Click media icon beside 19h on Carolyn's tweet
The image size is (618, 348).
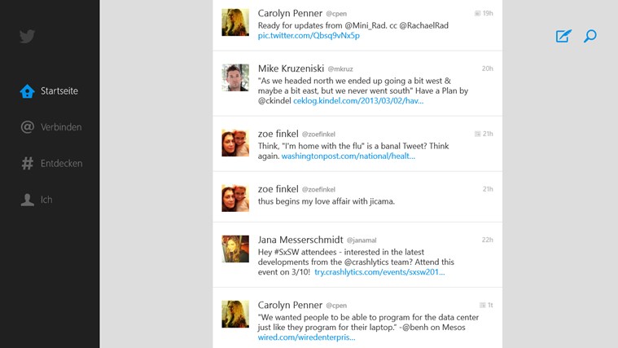point(477,13)
